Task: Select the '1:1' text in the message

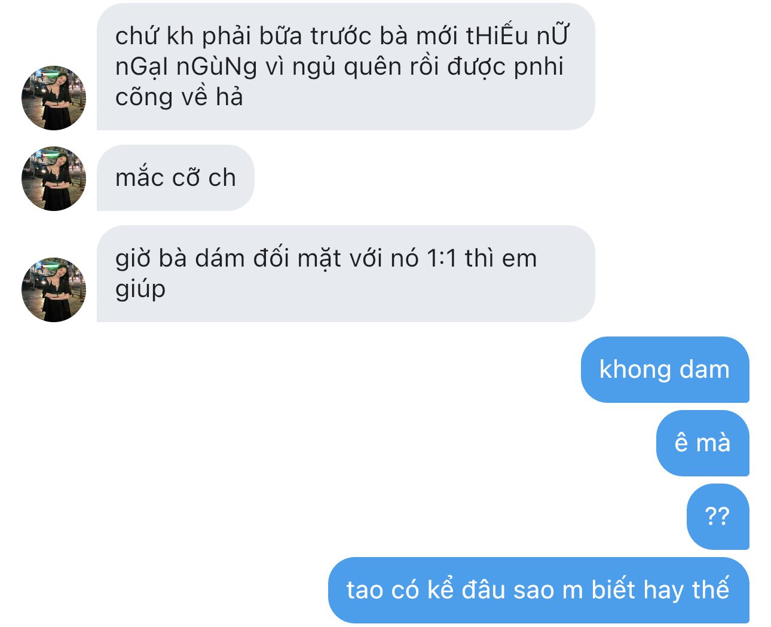Action: tap(441, 259)
